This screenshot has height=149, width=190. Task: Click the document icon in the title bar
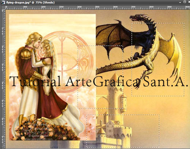coord(3,2)
